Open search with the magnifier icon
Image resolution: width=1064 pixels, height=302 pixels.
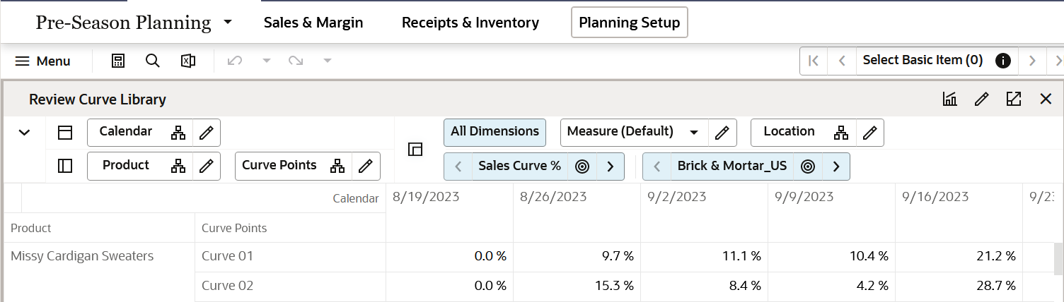152,61
